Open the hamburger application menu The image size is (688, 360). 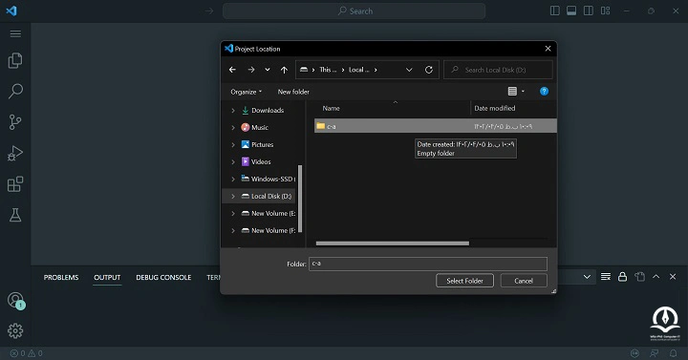point(15,33)
